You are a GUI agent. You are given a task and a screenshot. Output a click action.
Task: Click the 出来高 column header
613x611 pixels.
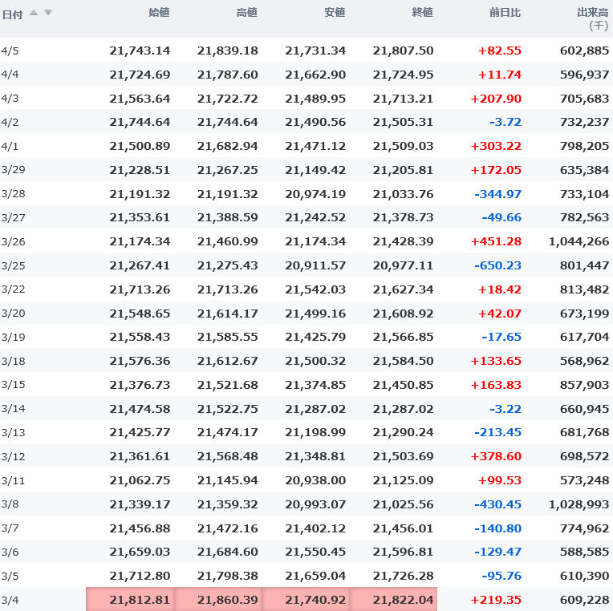(593, 13)
